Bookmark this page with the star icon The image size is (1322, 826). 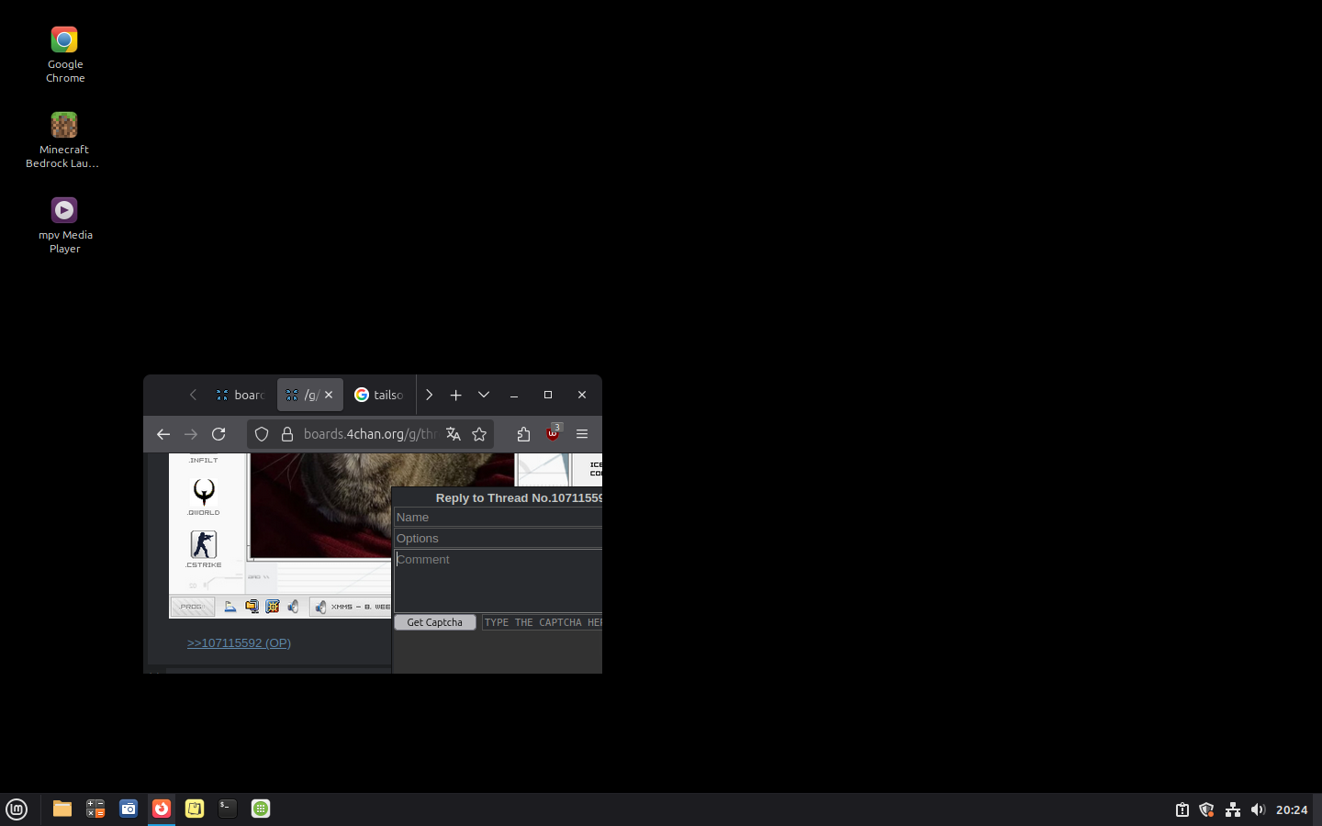[479, 434]
